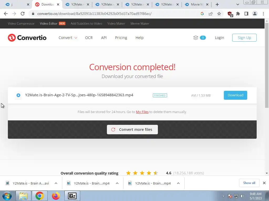Open the Action Center flag tray icon
The height and width of the screenshot is (201, 269).
230,196
